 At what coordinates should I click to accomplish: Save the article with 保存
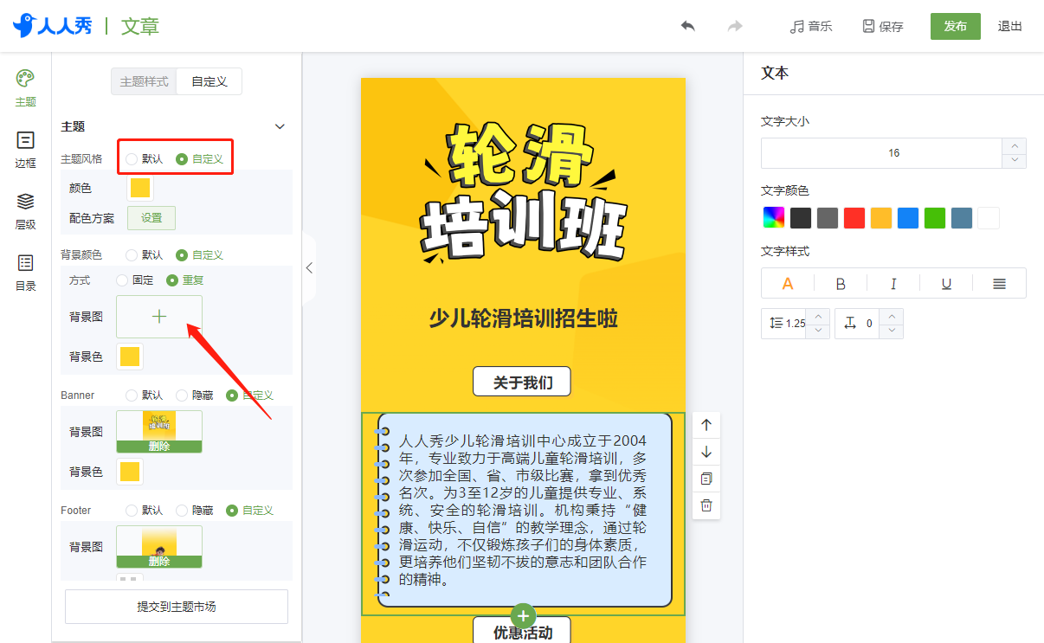(883, 26)
